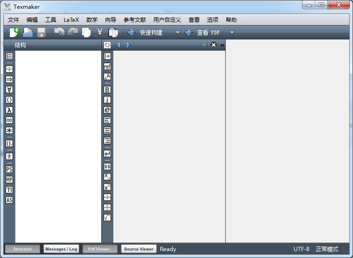Toggle the Messages / Log panel

pyautogui.click(x=61, y=249)
